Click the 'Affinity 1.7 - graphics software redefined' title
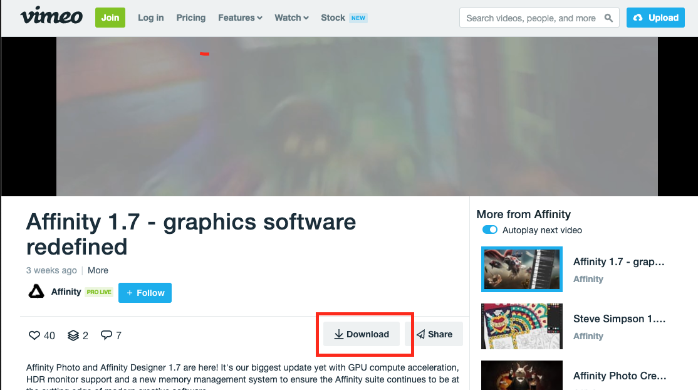The image size is (698, 390). (x=191, y=234)
